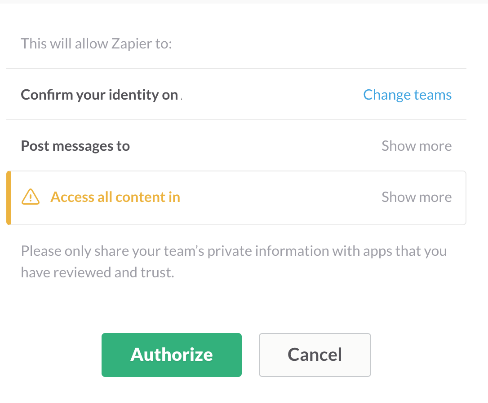Click the have reviewed and trust text

[x=98, y=272]
